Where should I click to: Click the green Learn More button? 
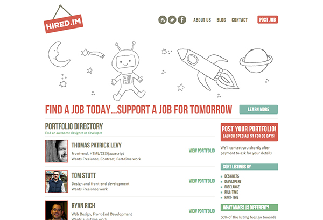[258, 109]
